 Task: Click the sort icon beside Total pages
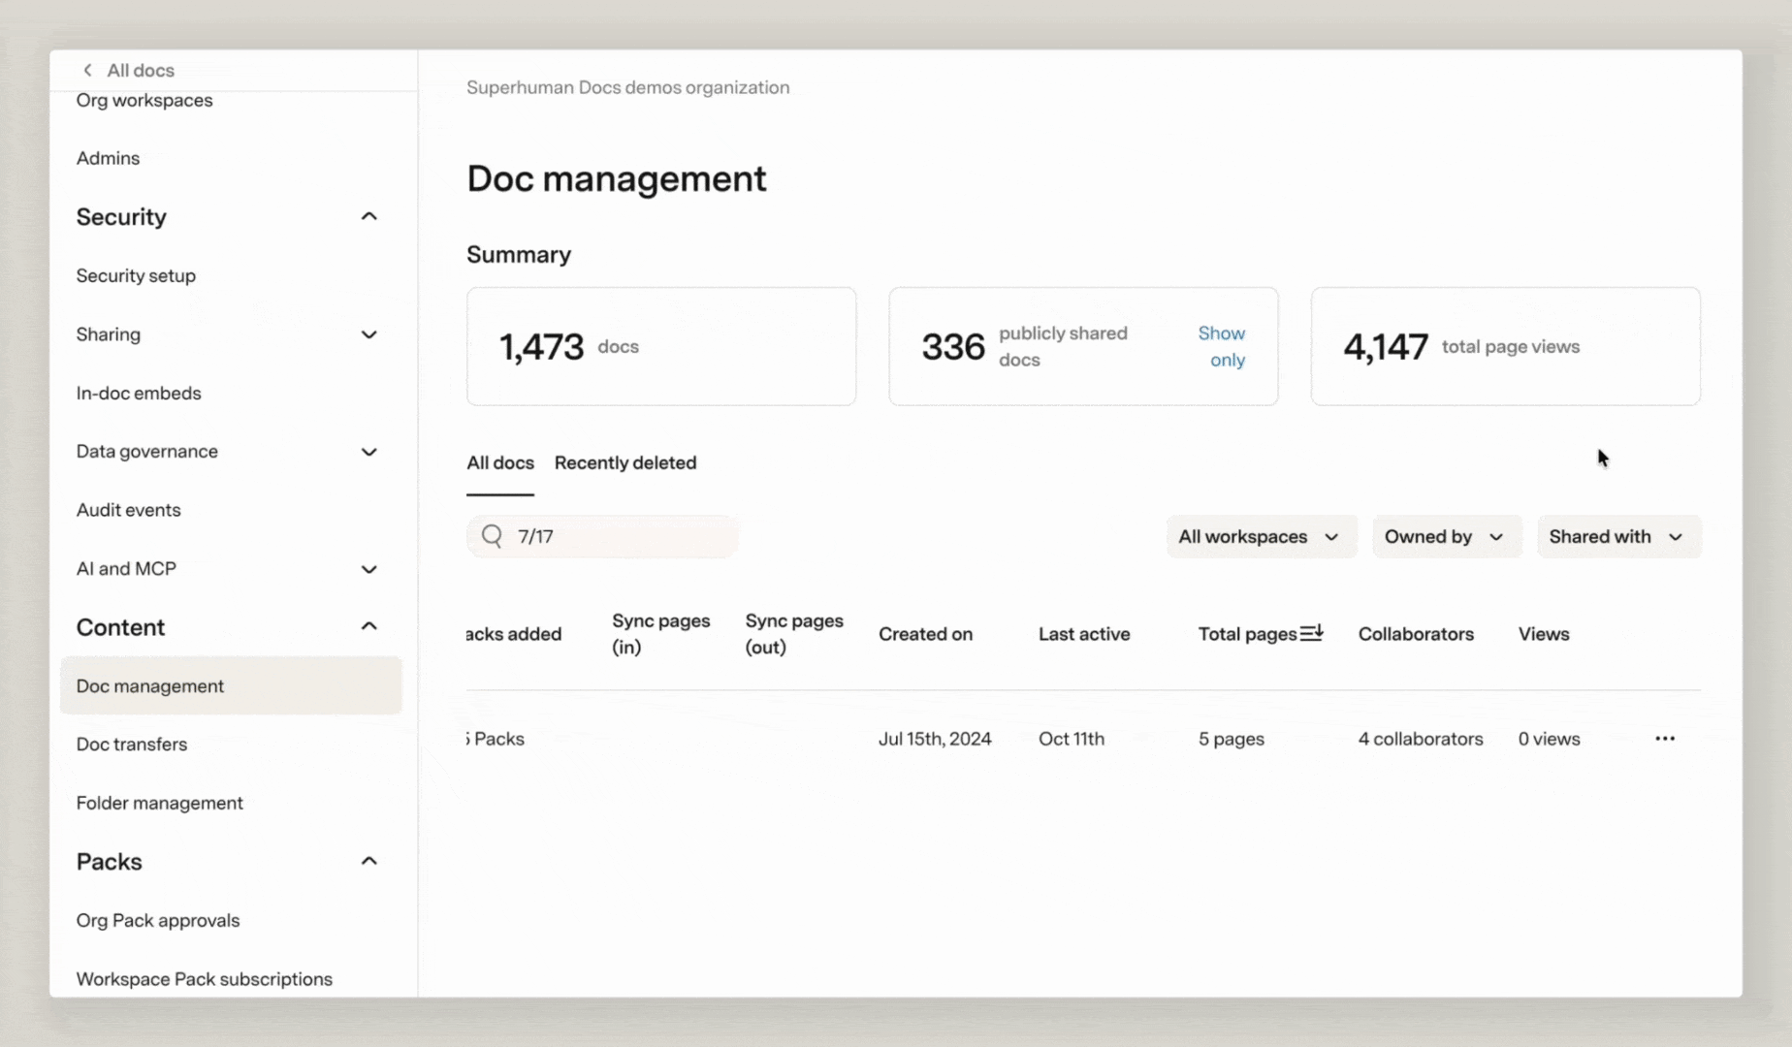click(x=1311, y=632)
